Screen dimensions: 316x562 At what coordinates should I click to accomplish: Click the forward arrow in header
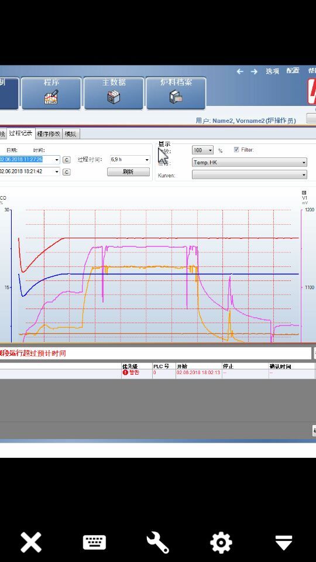point(254,71)
